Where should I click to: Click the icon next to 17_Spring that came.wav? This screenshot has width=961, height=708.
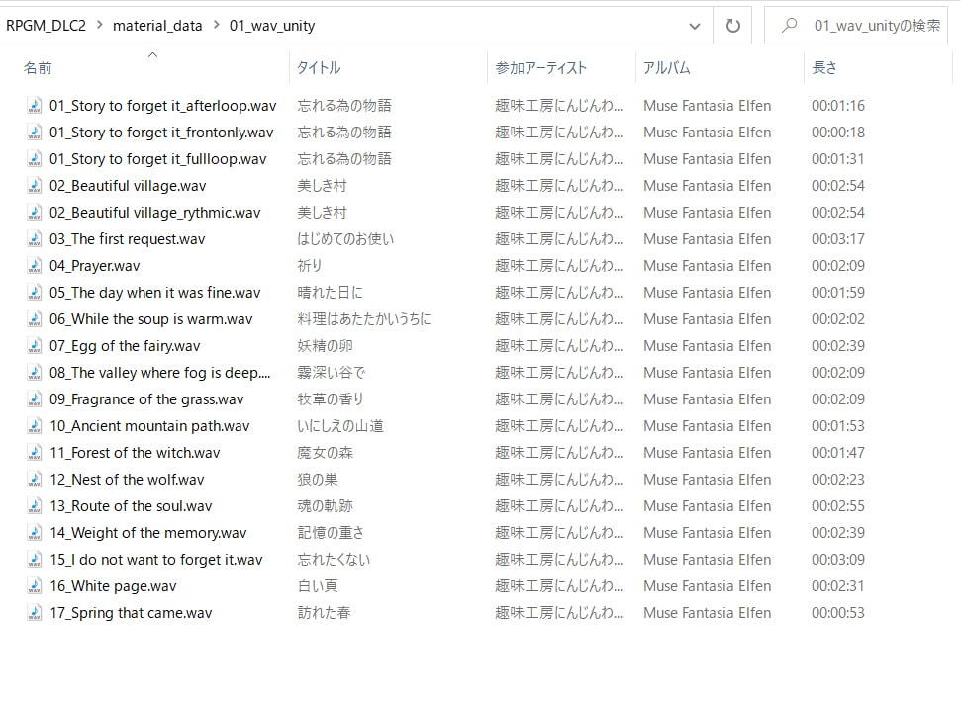(34, 613)
